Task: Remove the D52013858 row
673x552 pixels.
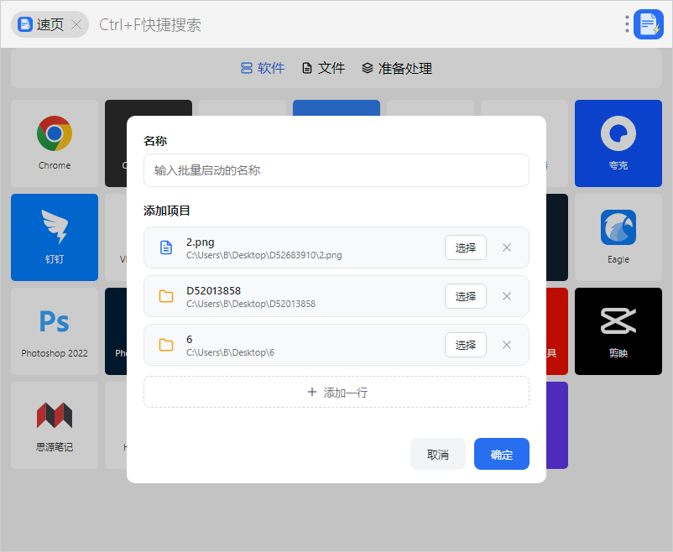Action: click(507, 296)
